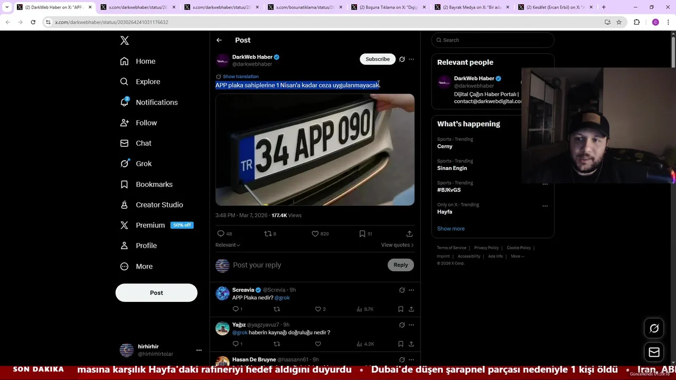Open Chat from the sidebar

[x=136, y=143]
